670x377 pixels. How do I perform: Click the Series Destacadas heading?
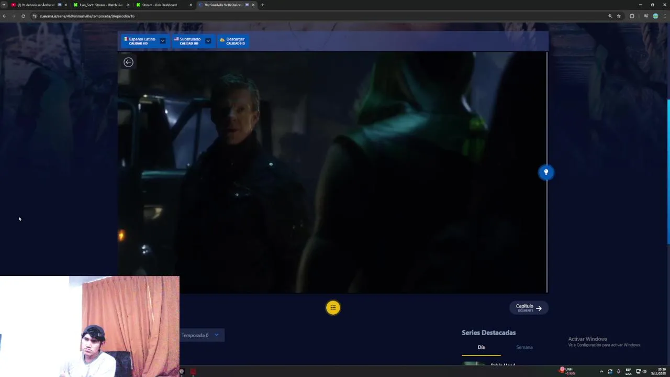tap(488, 332)
